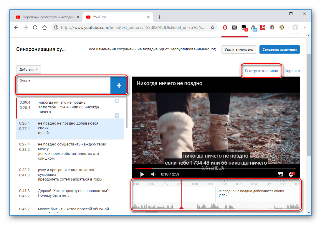Open the Справка link
The image size is (321, 225).
pyautogui.click(x=292, y=71)
